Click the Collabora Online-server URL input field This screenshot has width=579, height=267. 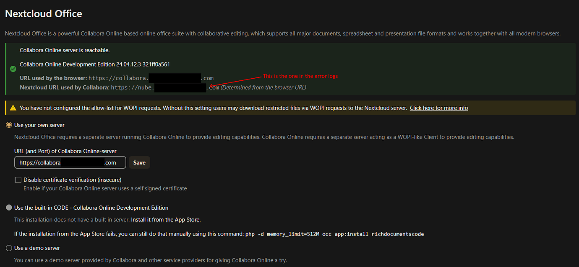tap(70, 162)
